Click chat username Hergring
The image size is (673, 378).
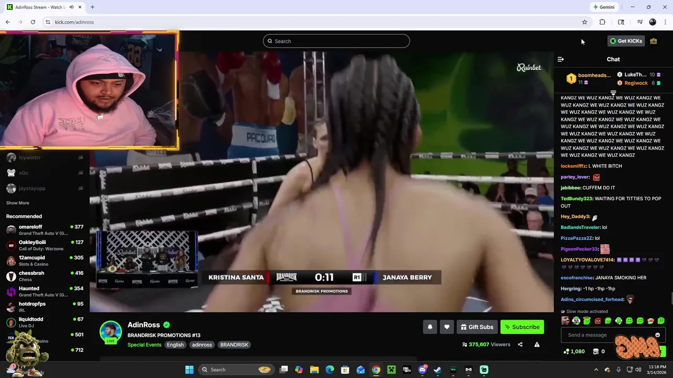(x=570, y=289)
